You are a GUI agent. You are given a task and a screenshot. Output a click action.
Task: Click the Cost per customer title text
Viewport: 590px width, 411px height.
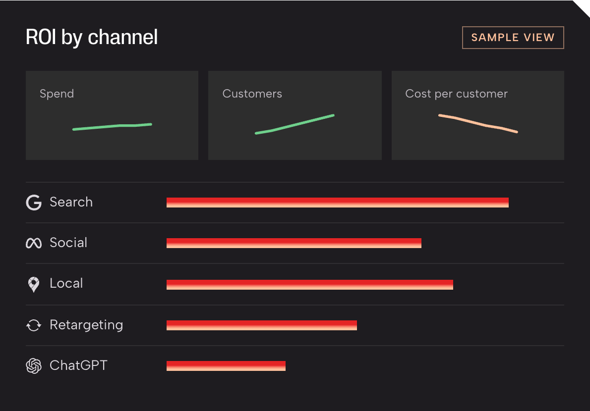457,94
